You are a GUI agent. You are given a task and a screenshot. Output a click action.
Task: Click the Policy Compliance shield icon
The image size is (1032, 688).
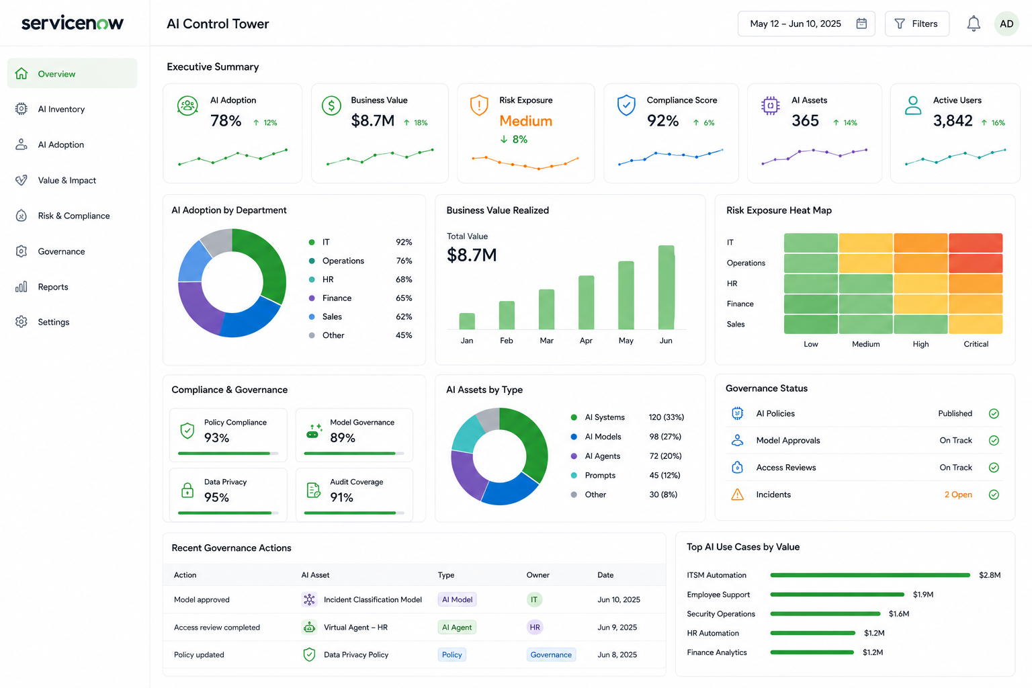[187, 430]
